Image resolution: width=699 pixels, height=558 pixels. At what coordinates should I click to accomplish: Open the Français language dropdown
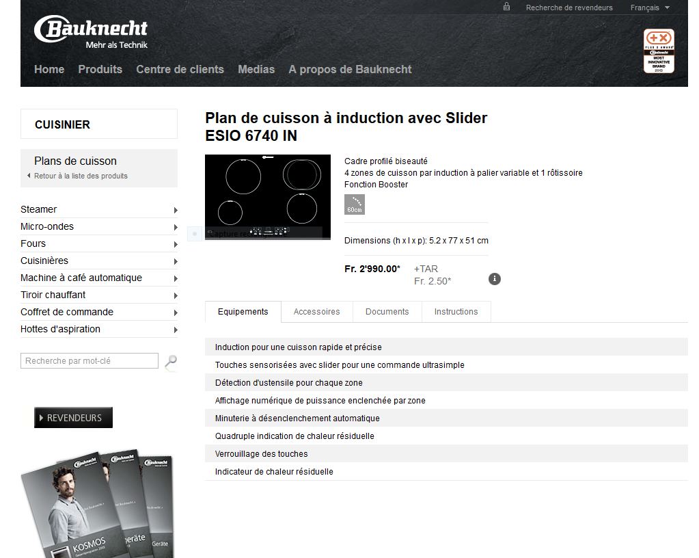[x=650, y=8]
